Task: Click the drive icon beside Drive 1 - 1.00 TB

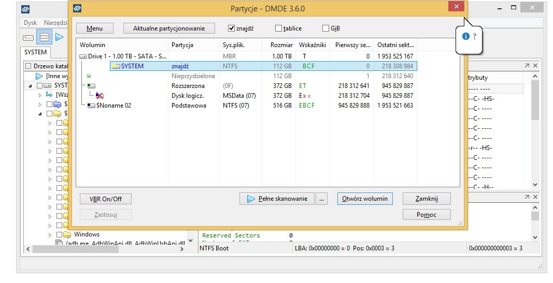Action: pos(83,56)
